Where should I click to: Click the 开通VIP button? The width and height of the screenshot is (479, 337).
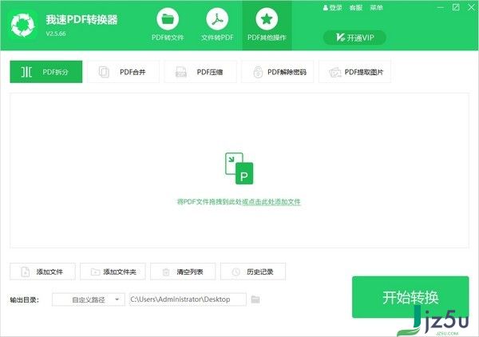click(x=354, y=38)
